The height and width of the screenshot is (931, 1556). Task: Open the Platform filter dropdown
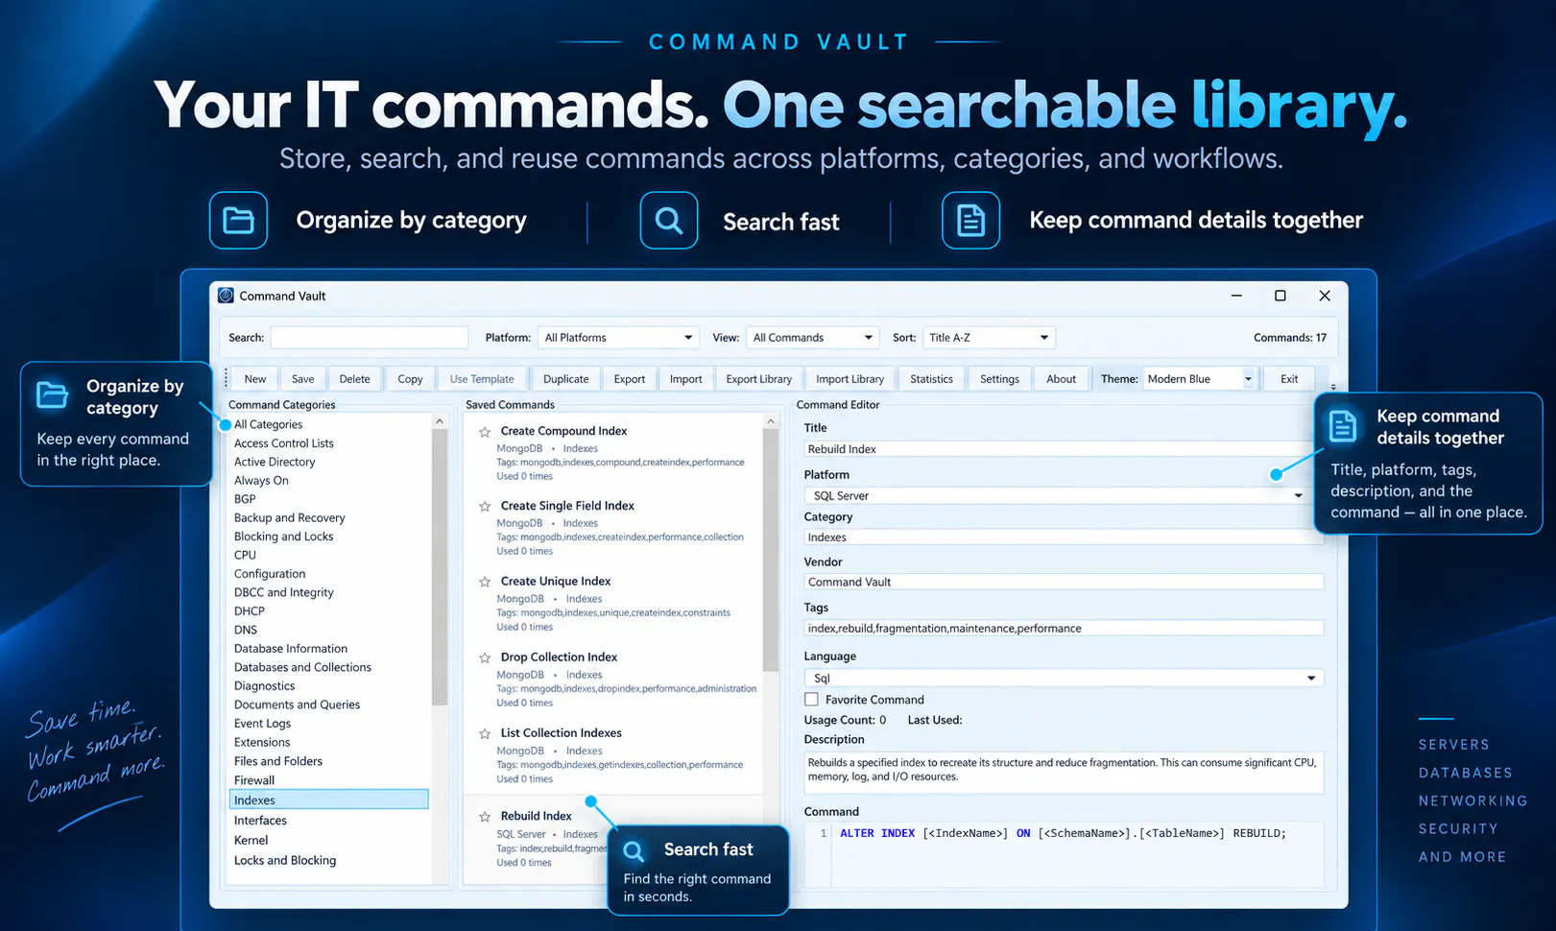[x=617, y=338]
